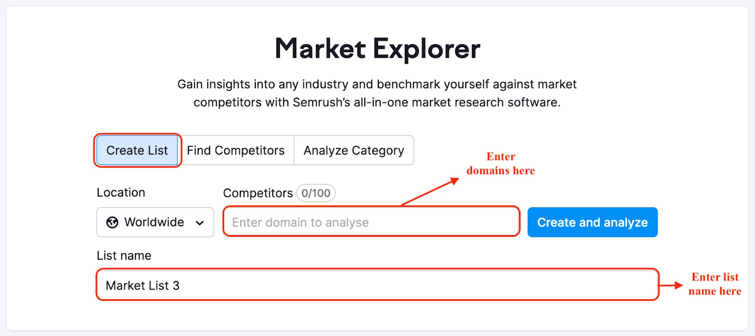Screen dimensions: 755x336
Task: Click the diagonal red arrow above domain field
Action: click(430, 191)
